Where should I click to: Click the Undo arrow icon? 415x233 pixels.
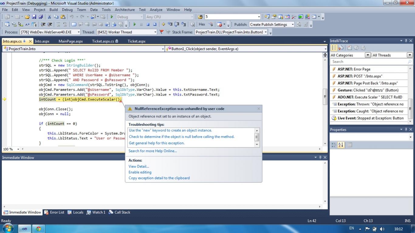(72, 17)
